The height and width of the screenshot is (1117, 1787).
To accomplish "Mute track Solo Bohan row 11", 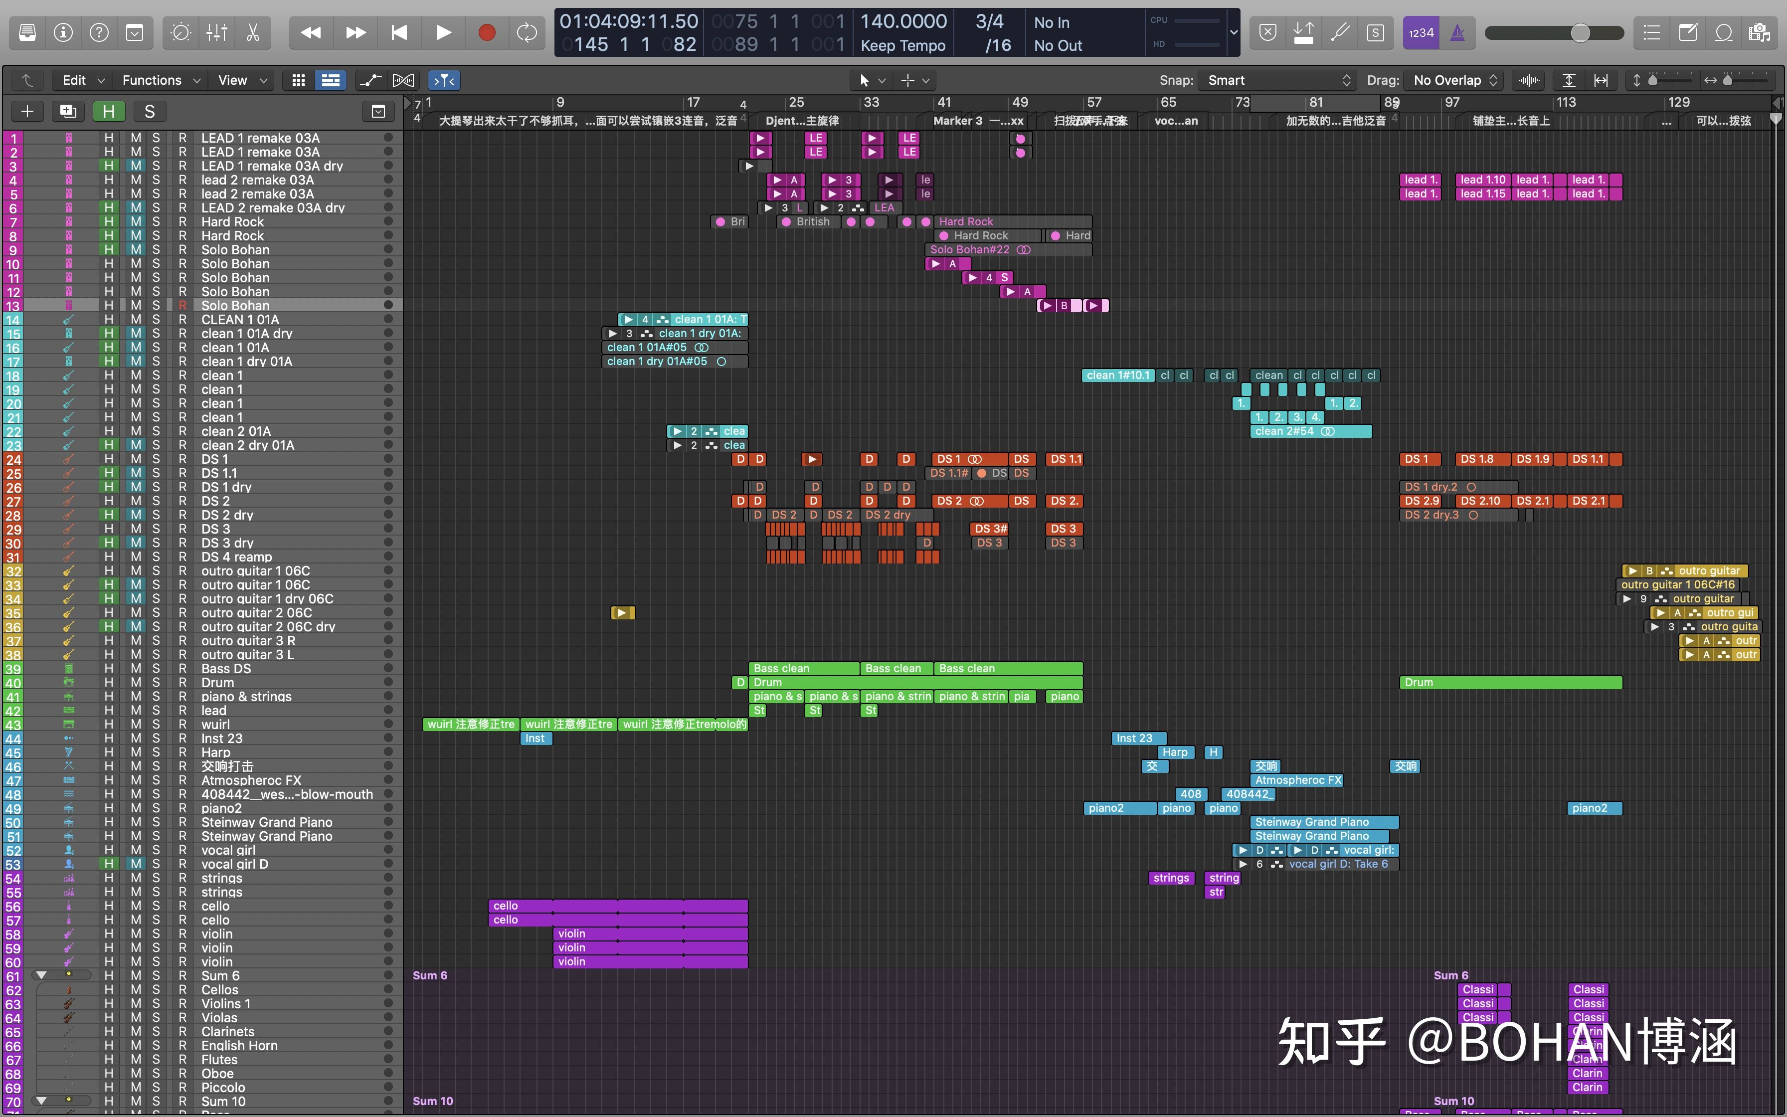I will pyautogui.click(x=133, y=277).
